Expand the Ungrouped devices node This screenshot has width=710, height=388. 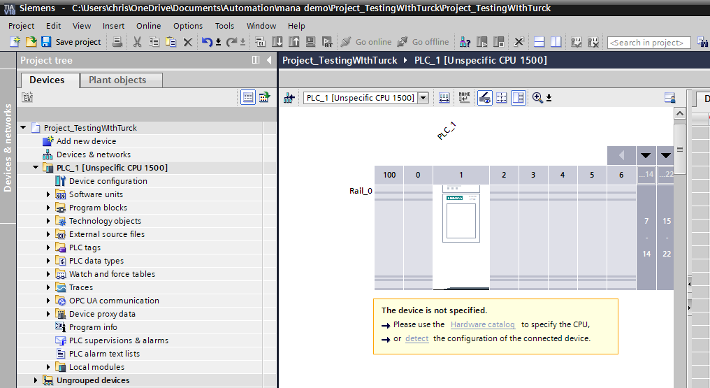coord(36,380)
